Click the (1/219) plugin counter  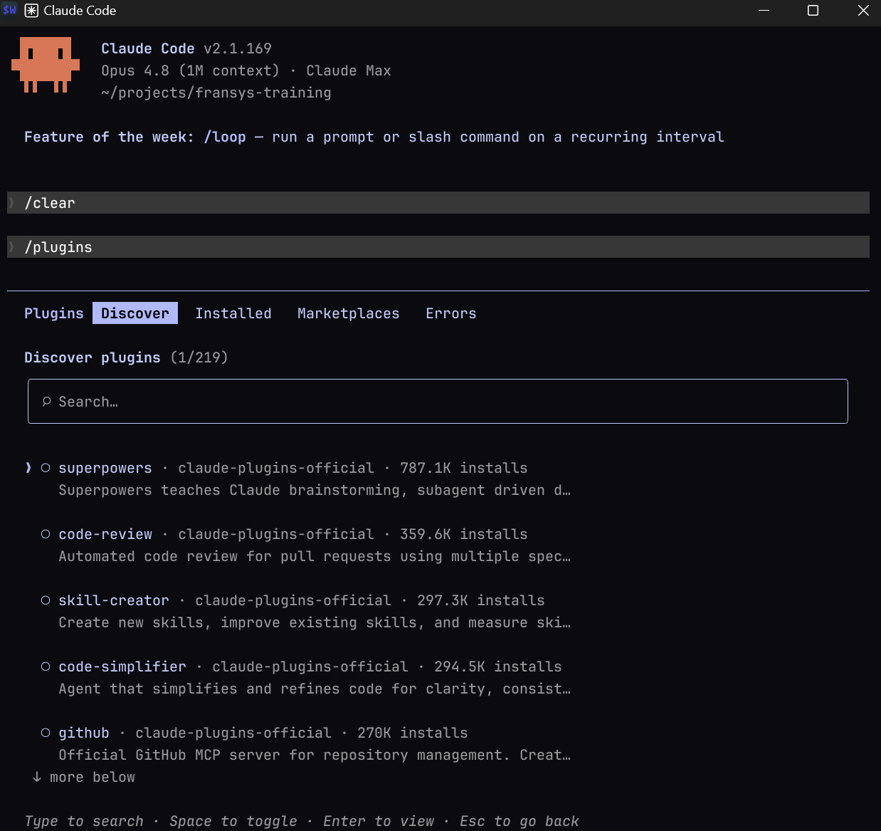[x=199, y=357]
